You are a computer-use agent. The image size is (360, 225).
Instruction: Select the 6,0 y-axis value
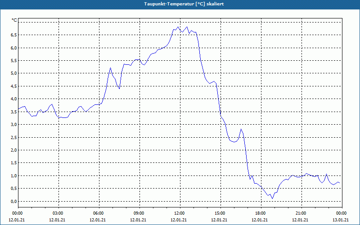(14, 48)
